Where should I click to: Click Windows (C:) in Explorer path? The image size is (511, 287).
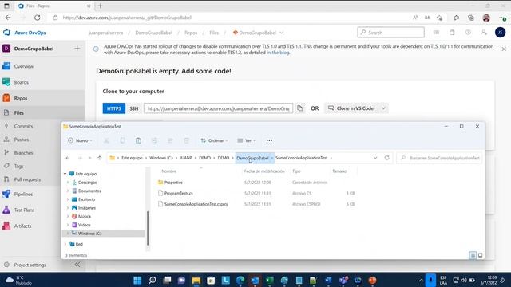point(161,158)
